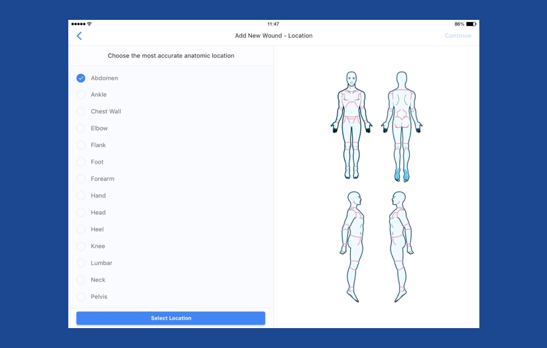Select the Ankle radio option
This screenshot has height=348, width=547.
pyautogui.click(x=81, y=95)
